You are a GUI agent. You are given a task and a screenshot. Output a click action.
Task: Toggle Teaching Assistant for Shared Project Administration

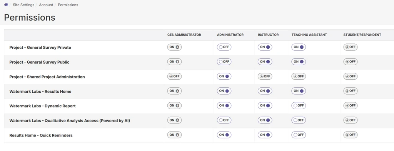click(299, 76)
